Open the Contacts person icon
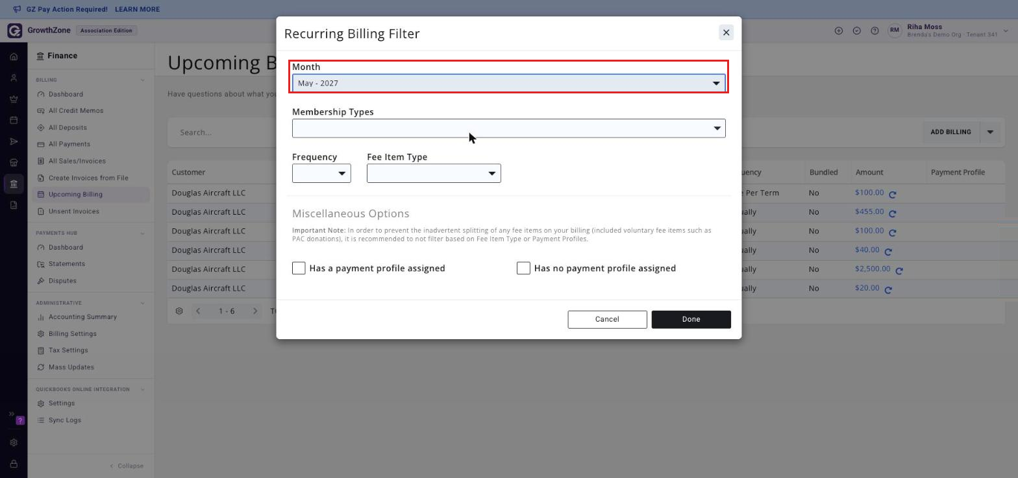The image size is (1018, 478). pos(14,78)
